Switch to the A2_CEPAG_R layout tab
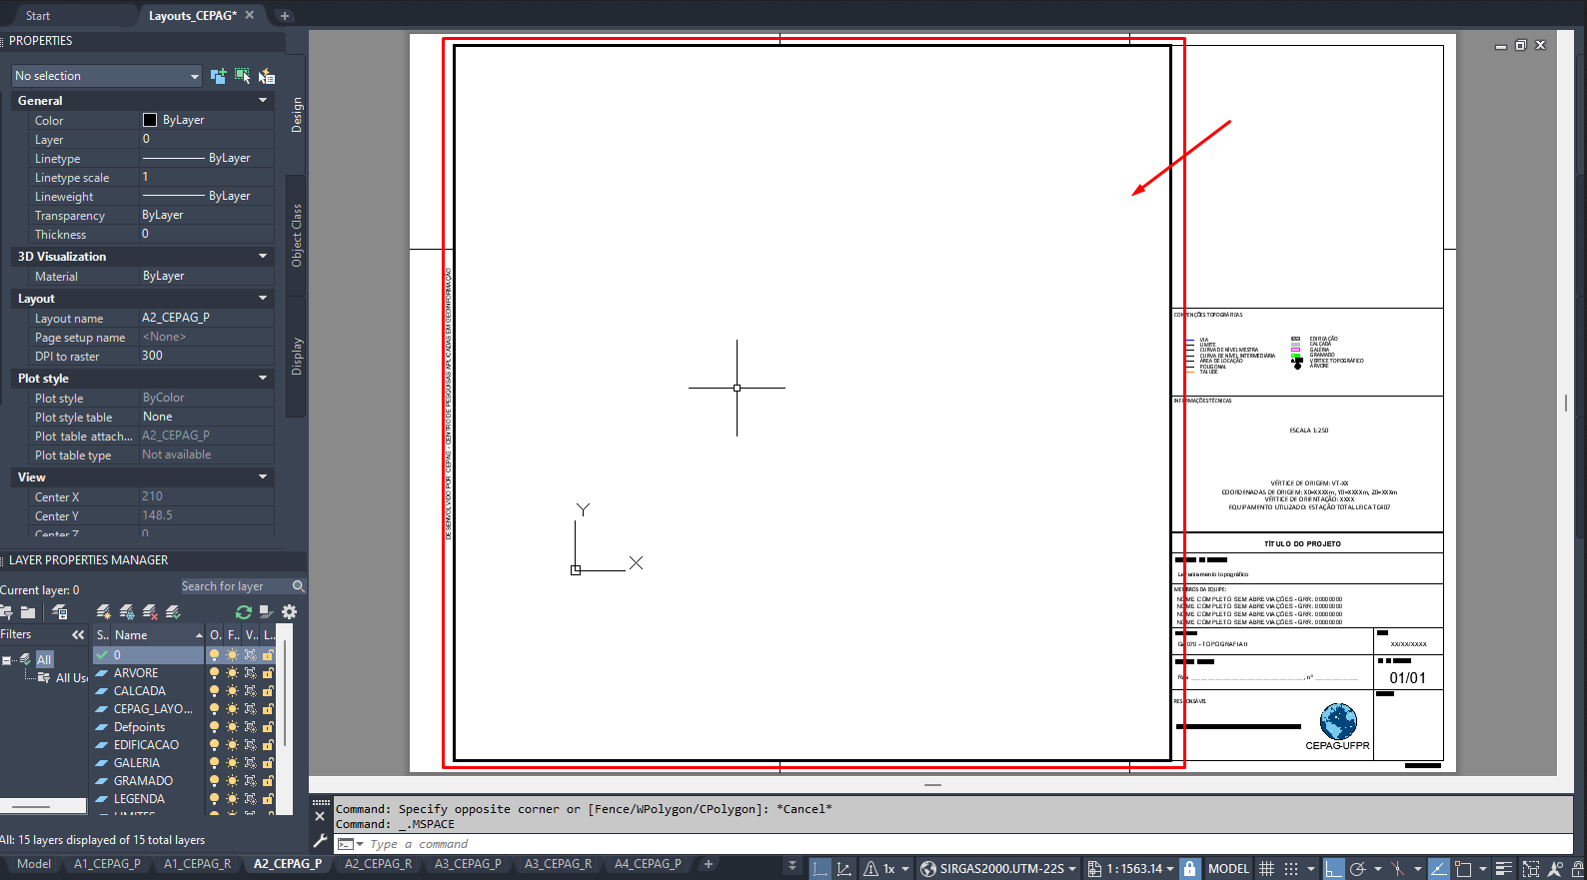The height and width of the screenshot is (880, 1587). coord(378,864)
